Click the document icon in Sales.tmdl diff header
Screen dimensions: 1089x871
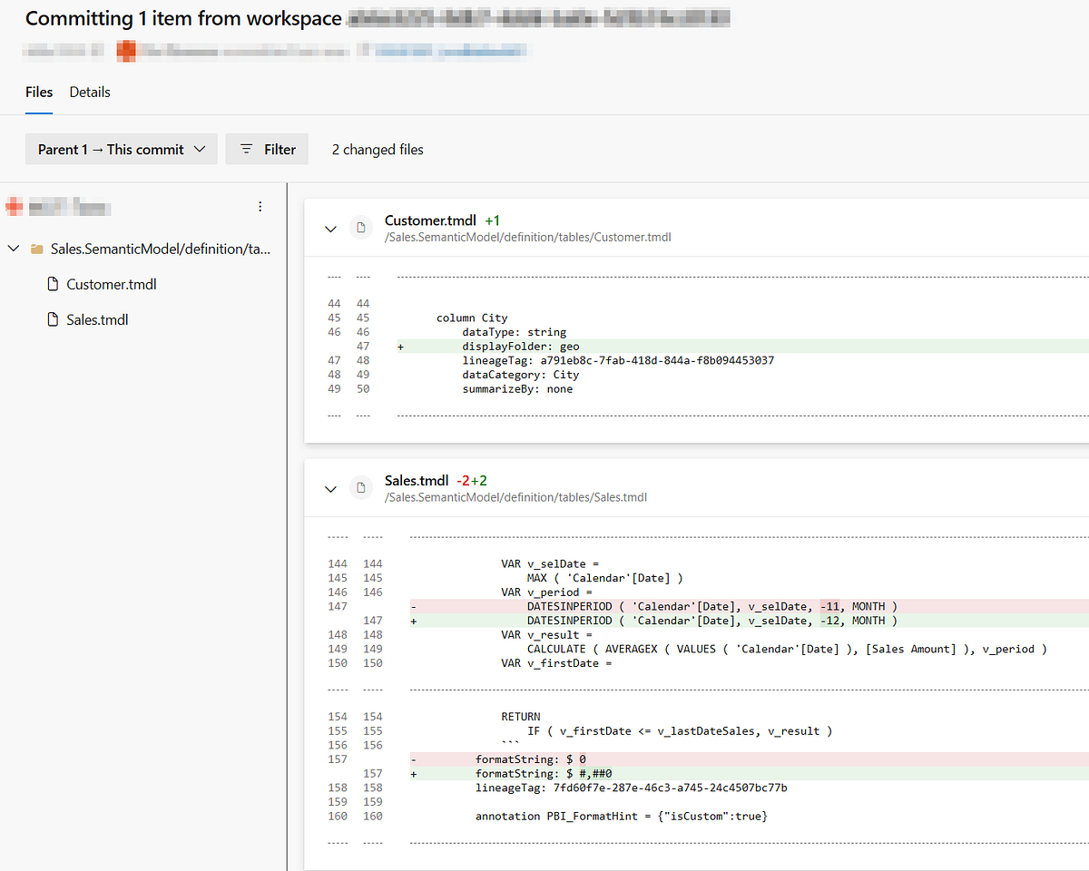click(361, 488)
